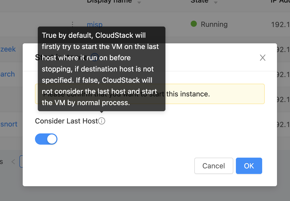Click the info icon next to Consider Last Host

pos(101,121)
